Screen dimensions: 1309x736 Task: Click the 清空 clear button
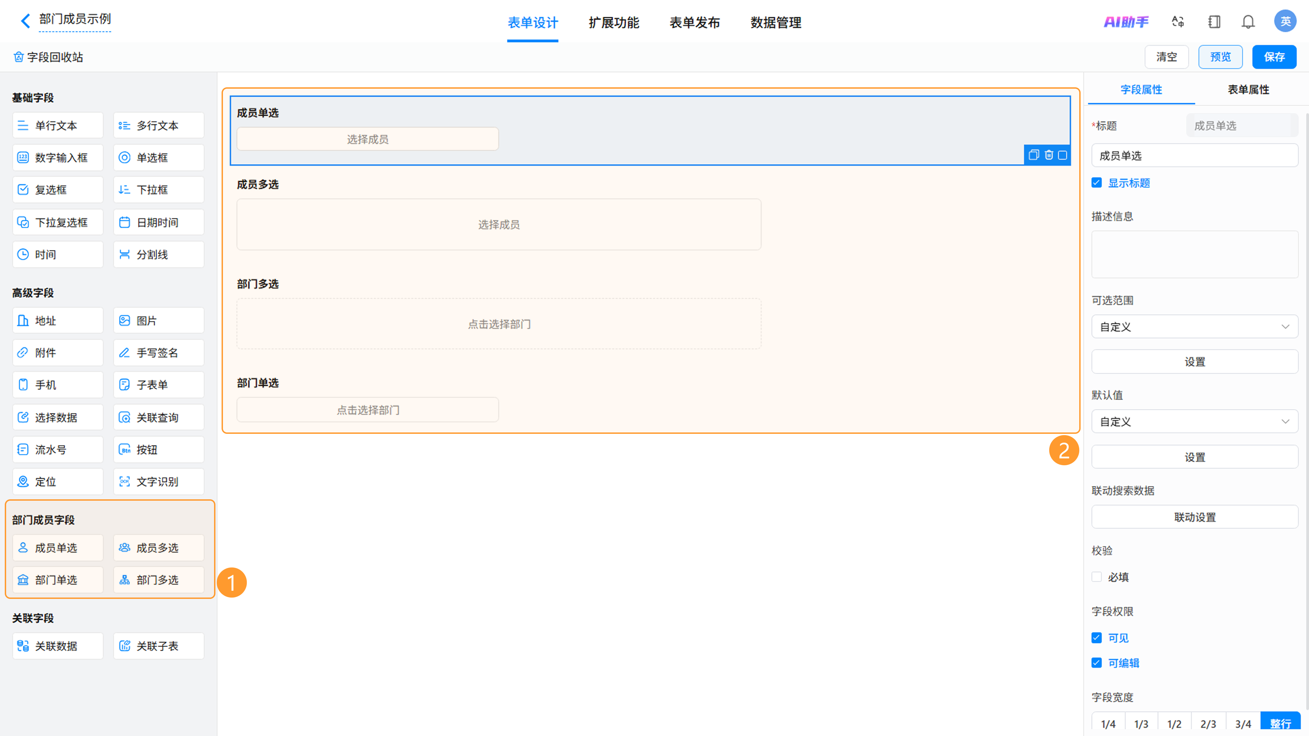pos(1166,57)
